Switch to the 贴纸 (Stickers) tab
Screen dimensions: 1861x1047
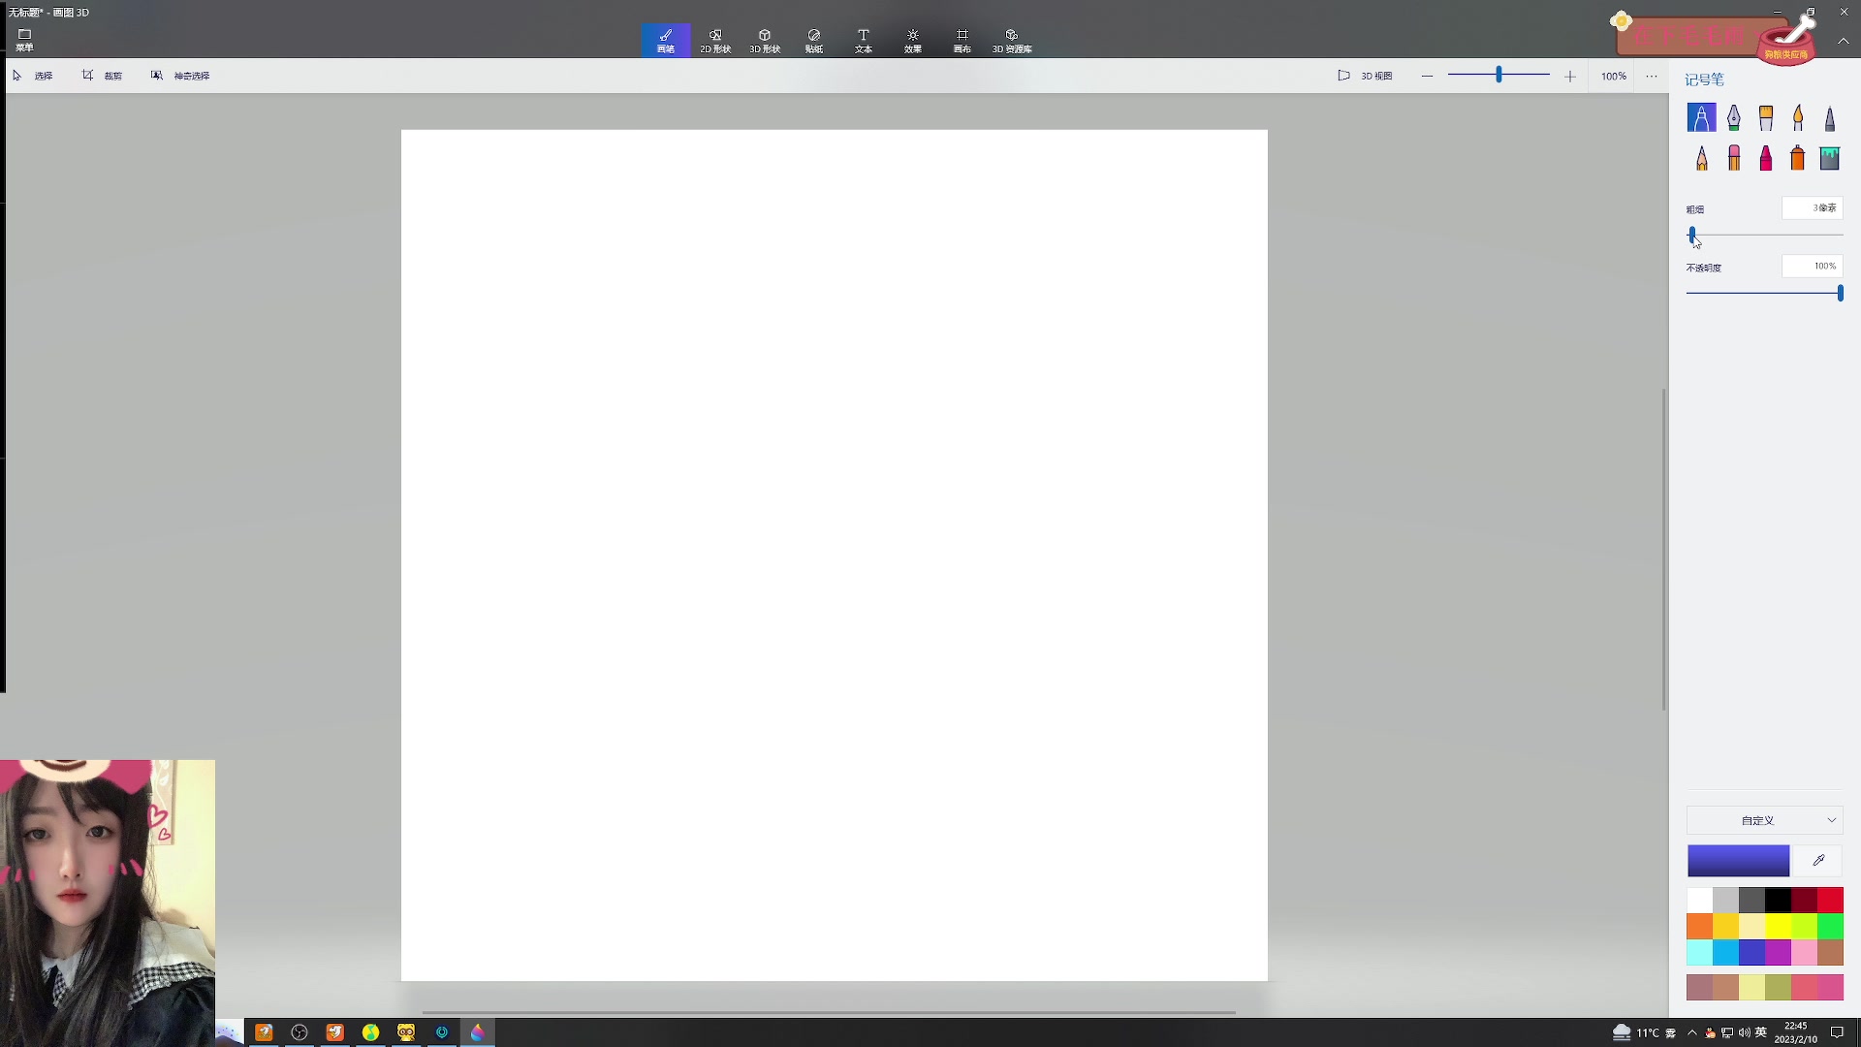click(x=814, y=41)
